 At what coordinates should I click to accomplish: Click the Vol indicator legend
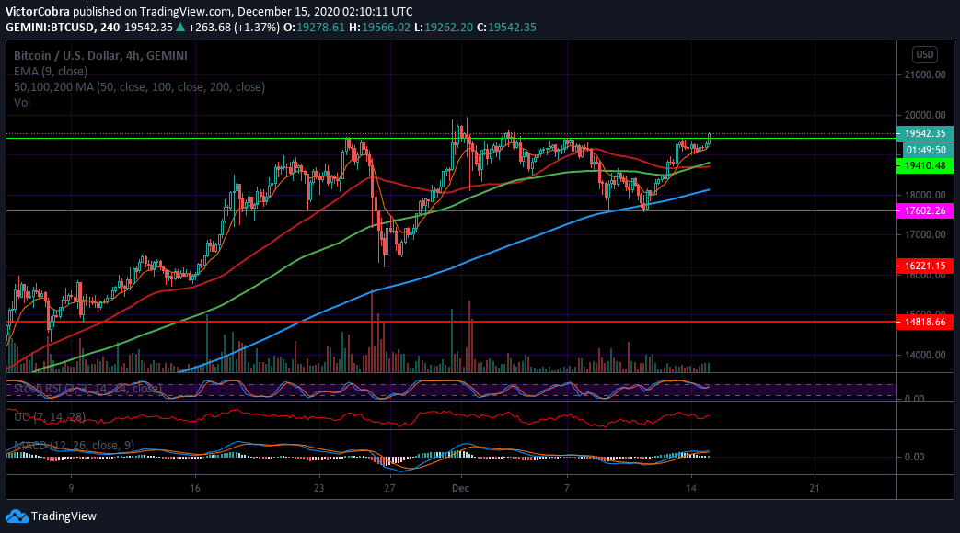(22, 103)
